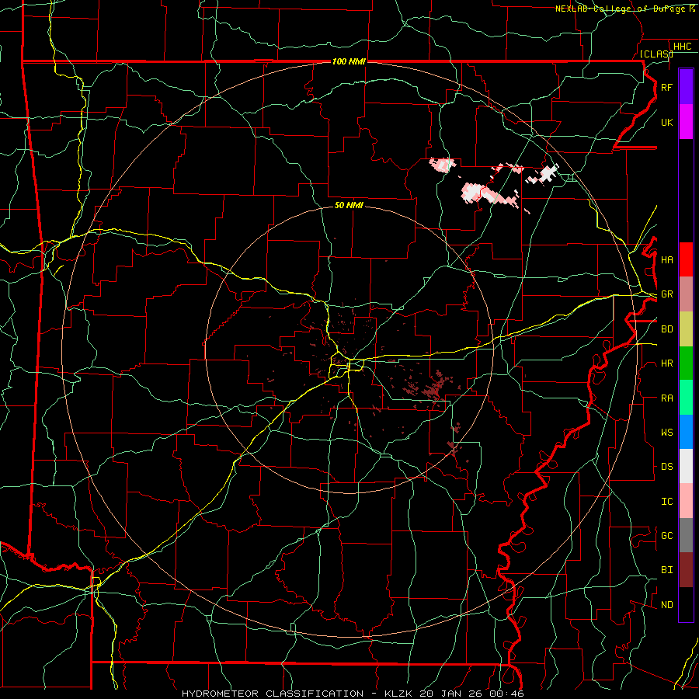699x699 pixels.
Task: Click the ND black legend swatch
Action: pyautogui.click(x=686, y=604)
